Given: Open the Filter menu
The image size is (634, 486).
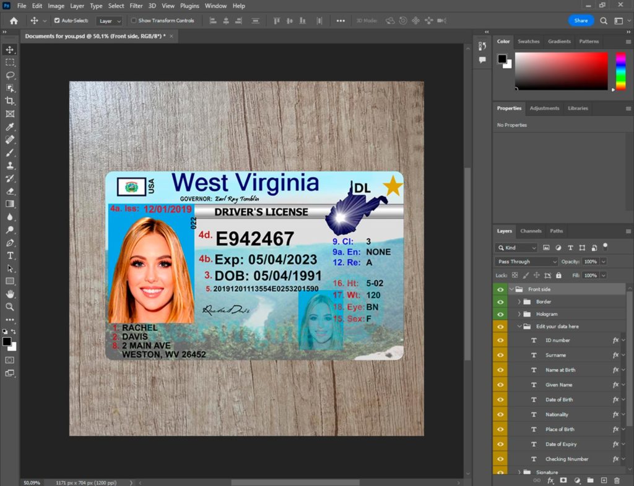Looking at the screenshot, I should tap(136, 6).
